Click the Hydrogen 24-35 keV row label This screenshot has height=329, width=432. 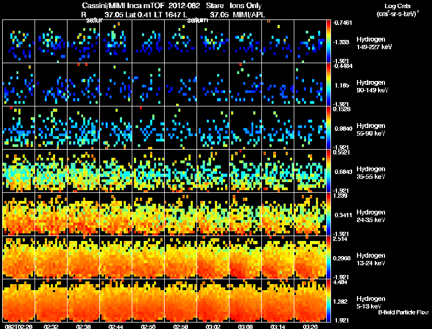(370, 216)
